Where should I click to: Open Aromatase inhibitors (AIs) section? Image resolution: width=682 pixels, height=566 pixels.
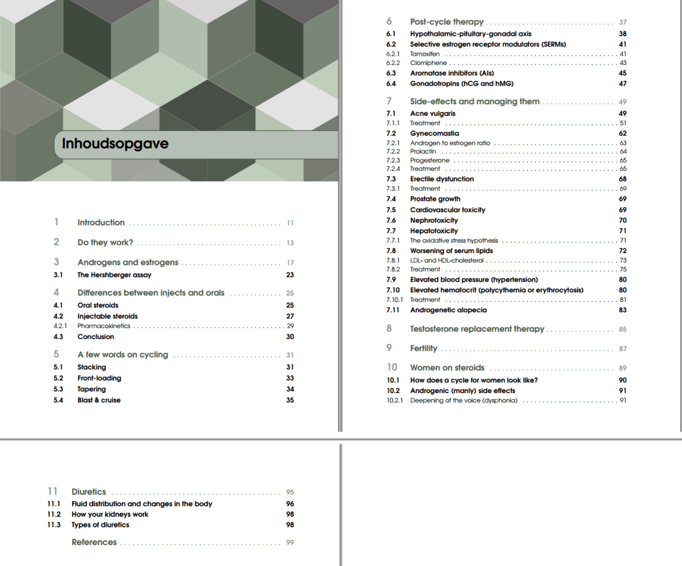(x=452, y=73)
